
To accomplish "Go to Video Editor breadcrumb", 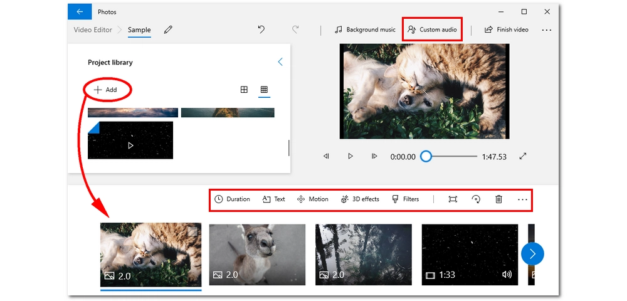I will pyautogui.click(x=93, y=29).
